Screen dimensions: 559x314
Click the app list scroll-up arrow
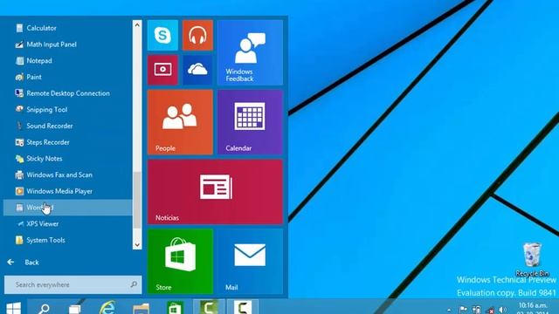[137, 24]
